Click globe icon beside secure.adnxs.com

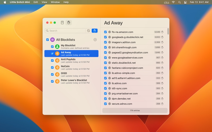[109, 104]
